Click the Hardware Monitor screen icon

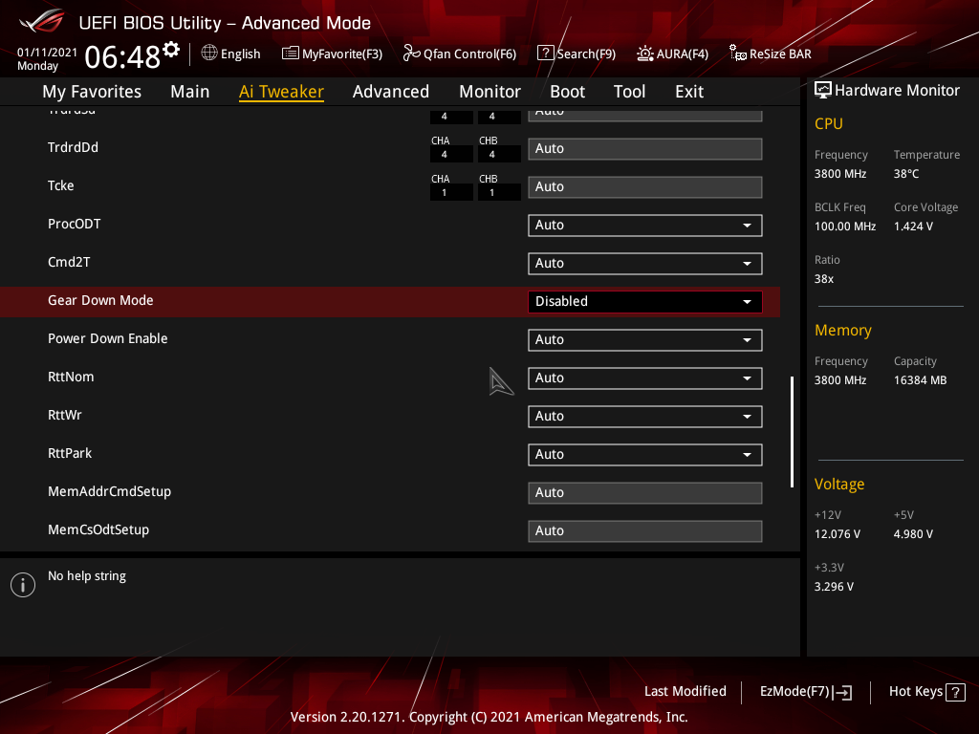(x=823, y=91)
